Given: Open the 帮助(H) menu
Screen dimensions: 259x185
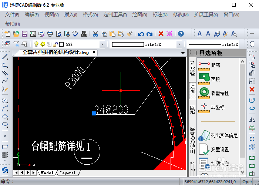Looking at the screenshot, I should (x=12, y=24).
